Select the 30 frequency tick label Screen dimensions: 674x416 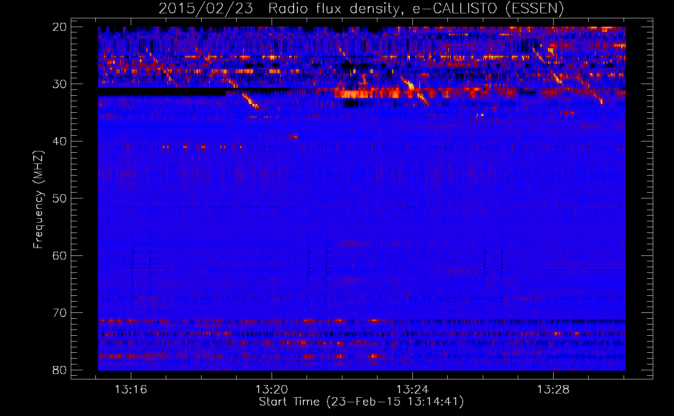tap(60, 84)
